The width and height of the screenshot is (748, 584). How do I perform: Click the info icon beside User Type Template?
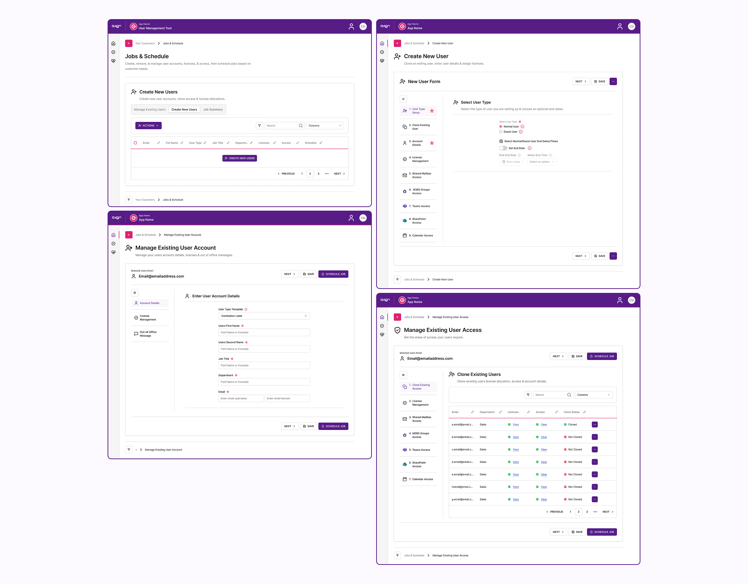[x=246, y=309]
